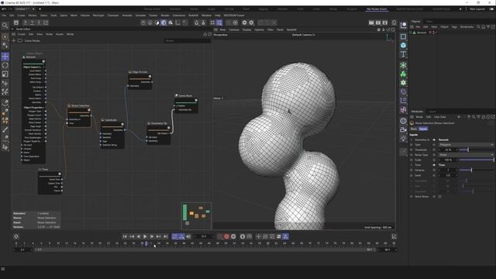Open the search magnifier at top left
Viewport: 496px width, 279px height.
click(x=5, y=26)
